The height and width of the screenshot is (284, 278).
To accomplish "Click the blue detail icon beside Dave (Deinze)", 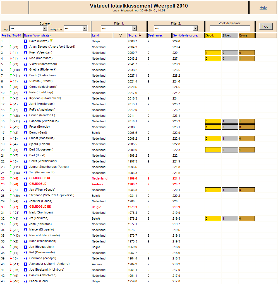I will (x=25, y=41).
